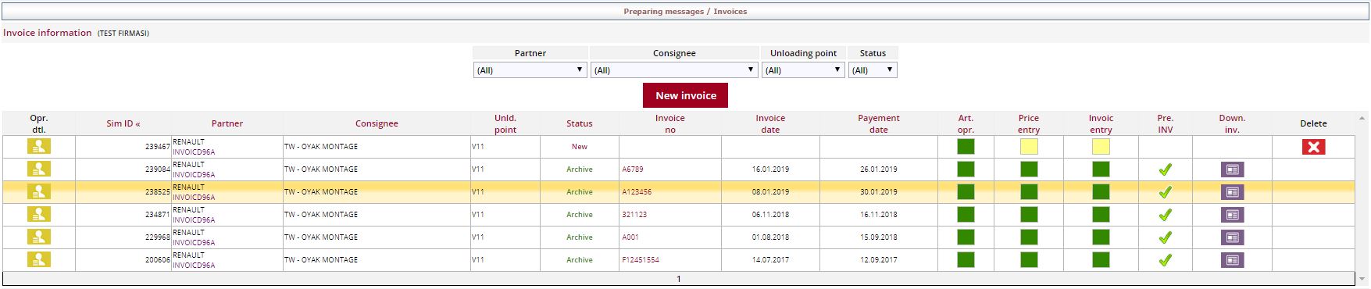Open Pre. INV checkmark for invoice A001

1165,237
